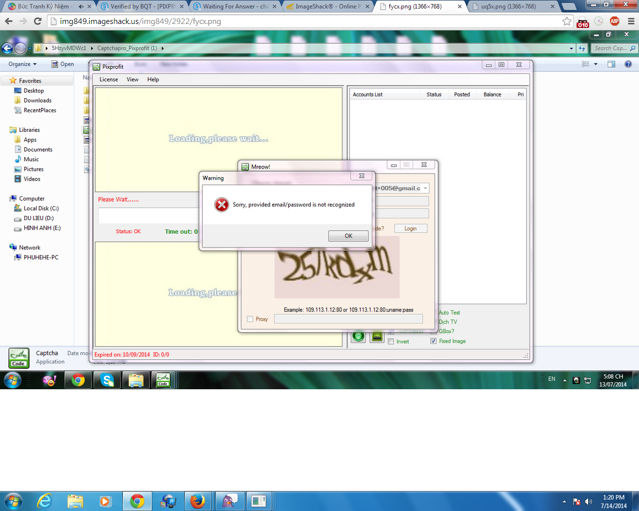Click OK on the Warning dialog
The width and height of the screenshot is (639, 511).
(x=348, y=236)
